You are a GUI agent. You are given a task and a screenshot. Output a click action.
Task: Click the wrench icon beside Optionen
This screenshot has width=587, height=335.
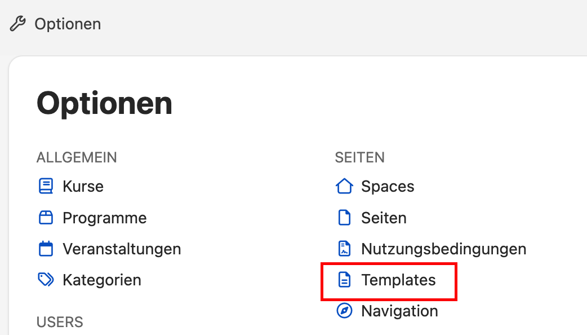tap(17, 24)
